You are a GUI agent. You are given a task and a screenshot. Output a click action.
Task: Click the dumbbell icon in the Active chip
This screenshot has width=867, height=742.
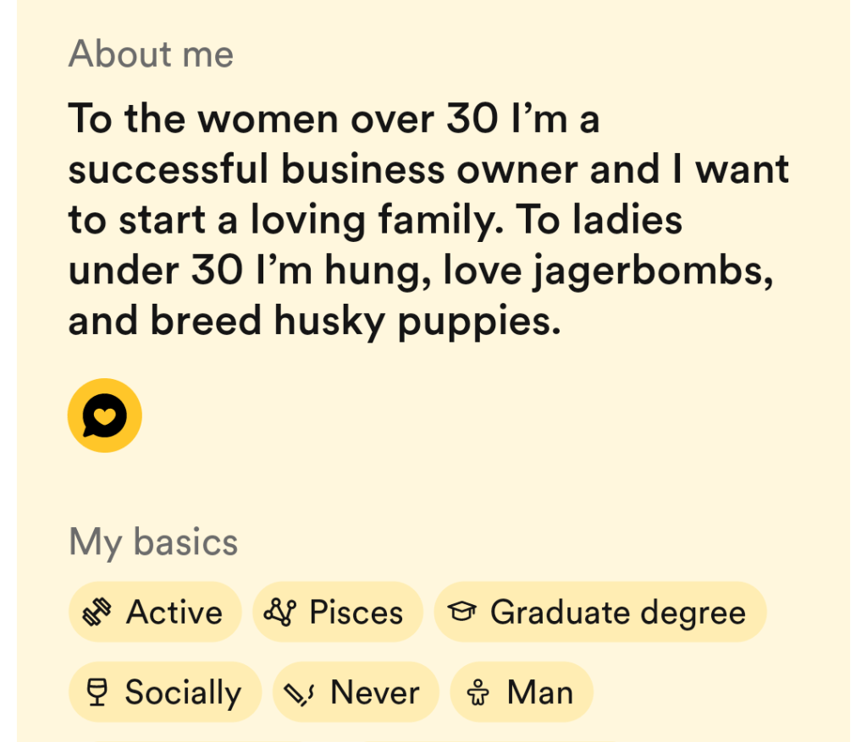pos(97,613)
